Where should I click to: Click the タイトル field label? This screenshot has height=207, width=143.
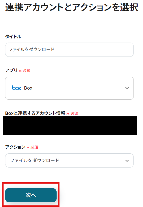pyautogui.click(x=13, y=36)
